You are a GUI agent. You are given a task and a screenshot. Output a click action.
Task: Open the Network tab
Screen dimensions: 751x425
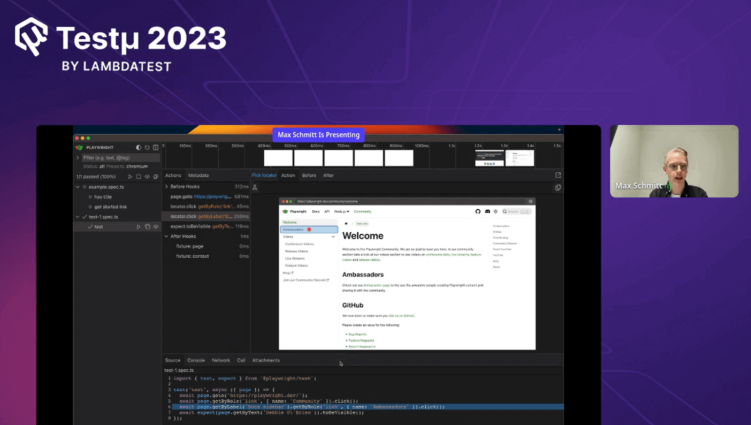tap(221, 360)
